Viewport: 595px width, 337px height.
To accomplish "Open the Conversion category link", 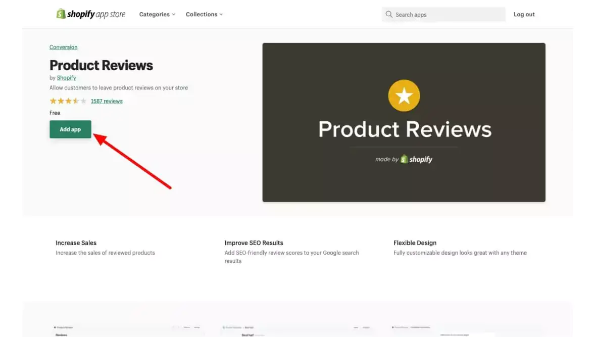I will [63, 47].
